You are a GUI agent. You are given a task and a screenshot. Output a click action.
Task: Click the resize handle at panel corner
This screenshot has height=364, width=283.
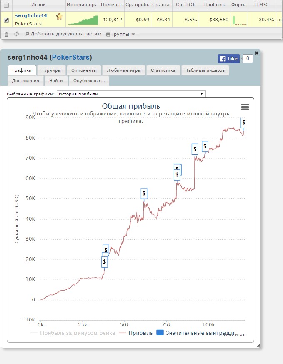tap(257, 346)
